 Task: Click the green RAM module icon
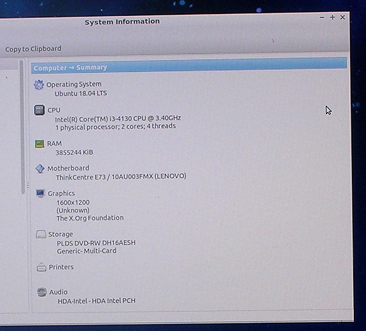pos(39,144)
